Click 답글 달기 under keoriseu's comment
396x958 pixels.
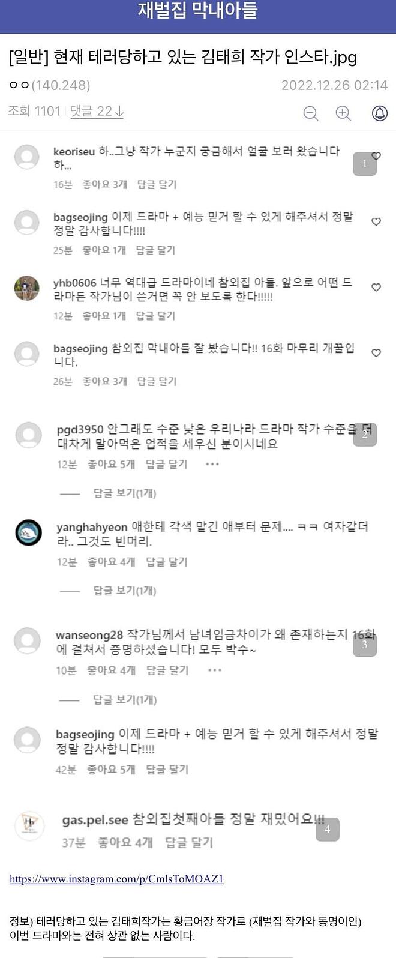tap(157, 184)
